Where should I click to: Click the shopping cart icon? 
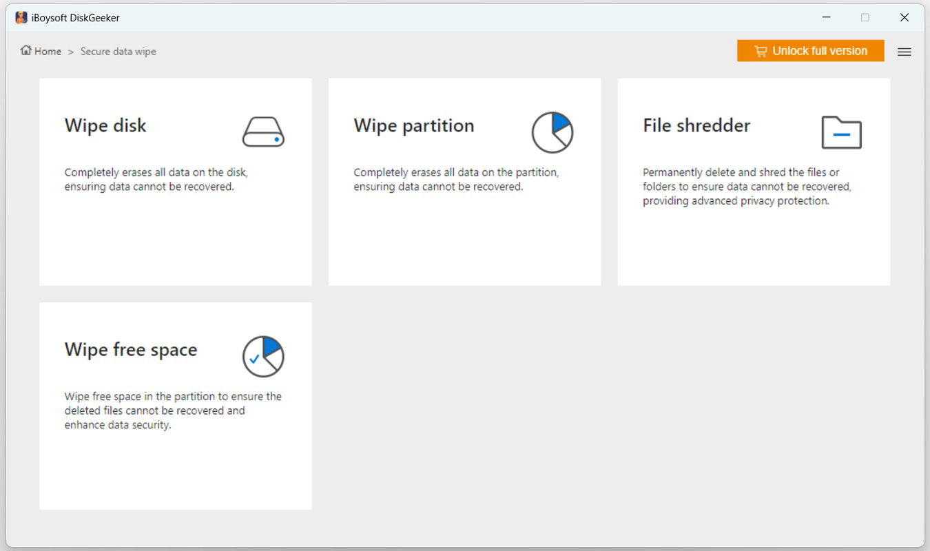[761, 51]
